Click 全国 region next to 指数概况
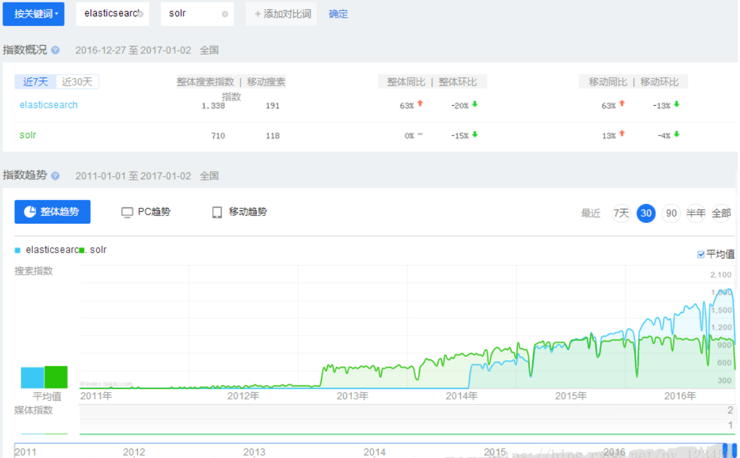The image size is (740, 458). point(209,50)
